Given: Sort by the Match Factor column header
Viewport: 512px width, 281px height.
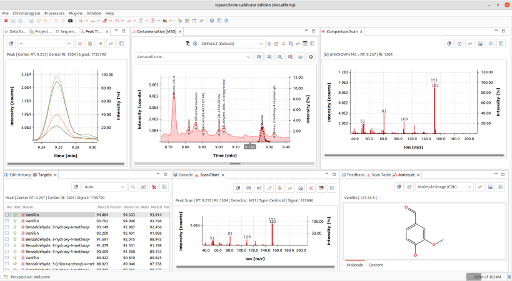Looking at the screenshot, I should click(109, 207).
